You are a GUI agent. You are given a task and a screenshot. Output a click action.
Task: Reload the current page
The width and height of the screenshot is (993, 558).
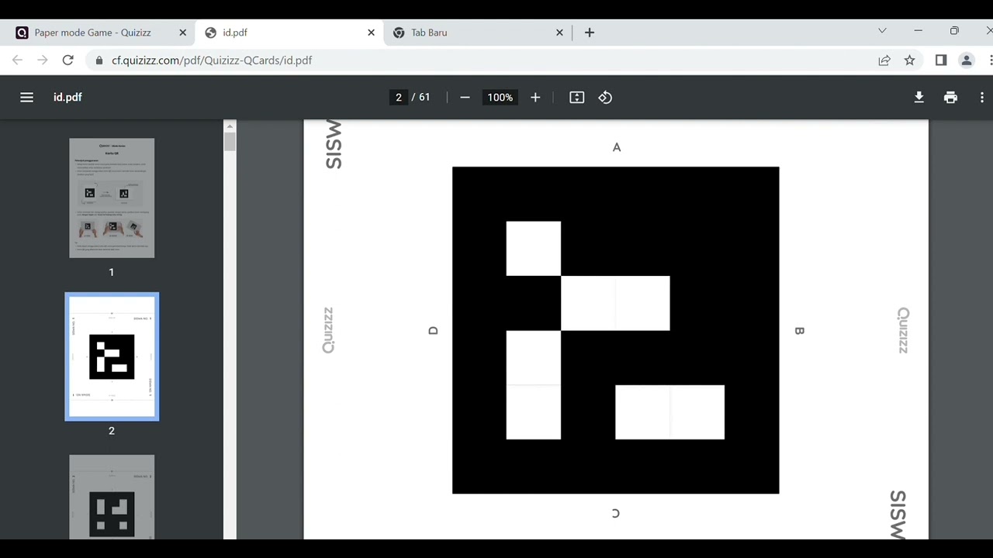point(67,60)
